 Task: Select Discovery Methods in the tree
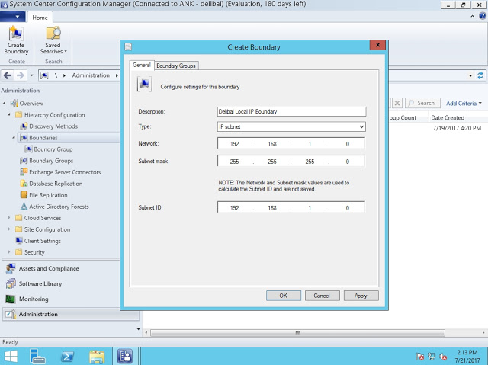[53, 126]
